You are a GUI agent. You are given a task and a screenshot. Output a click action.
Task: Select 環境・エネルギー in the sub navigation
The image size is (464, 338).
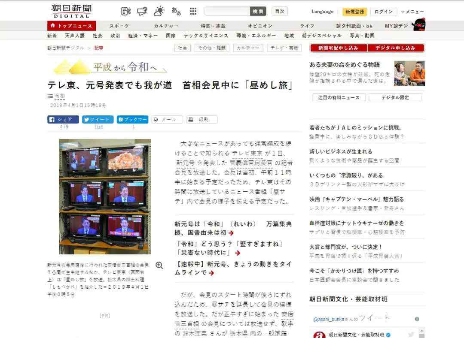(x=256, y=36)
